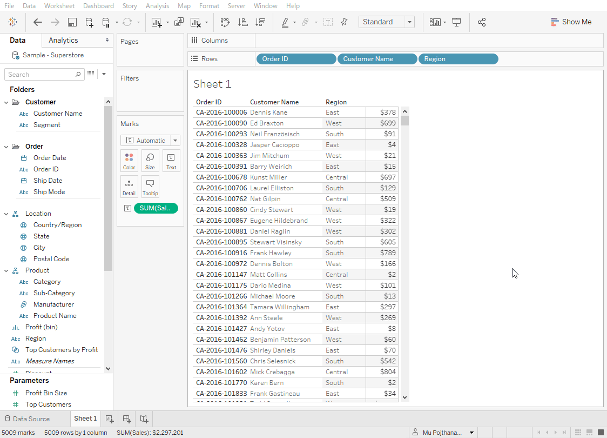Image resolution: width=607 pixels, height=438 pixels.
Task: Toggle the Show Me panel
Action: pyautogui.click(x=571, y=22)
